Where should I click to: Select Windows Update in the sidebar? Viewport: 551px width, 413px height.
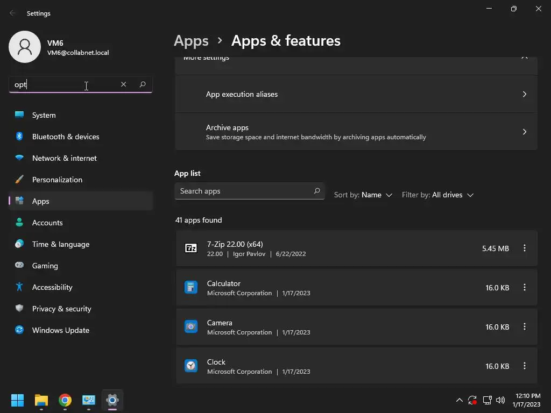pos(60,330)
